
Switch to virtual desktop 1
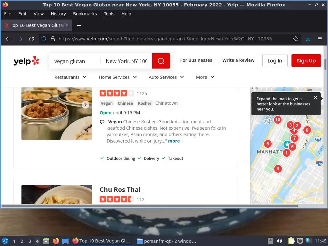(14, 241)
